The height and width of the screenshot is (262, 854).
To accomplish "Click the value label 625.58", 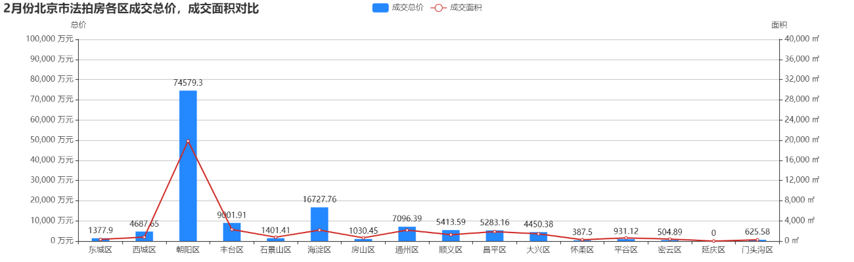I will (757, 232).
